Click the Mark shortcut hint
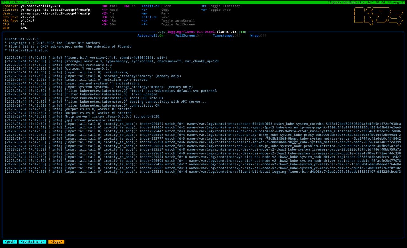 pos(155,13)
